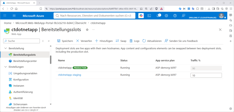Click the Home breadcrumb

tap(8, 23)
